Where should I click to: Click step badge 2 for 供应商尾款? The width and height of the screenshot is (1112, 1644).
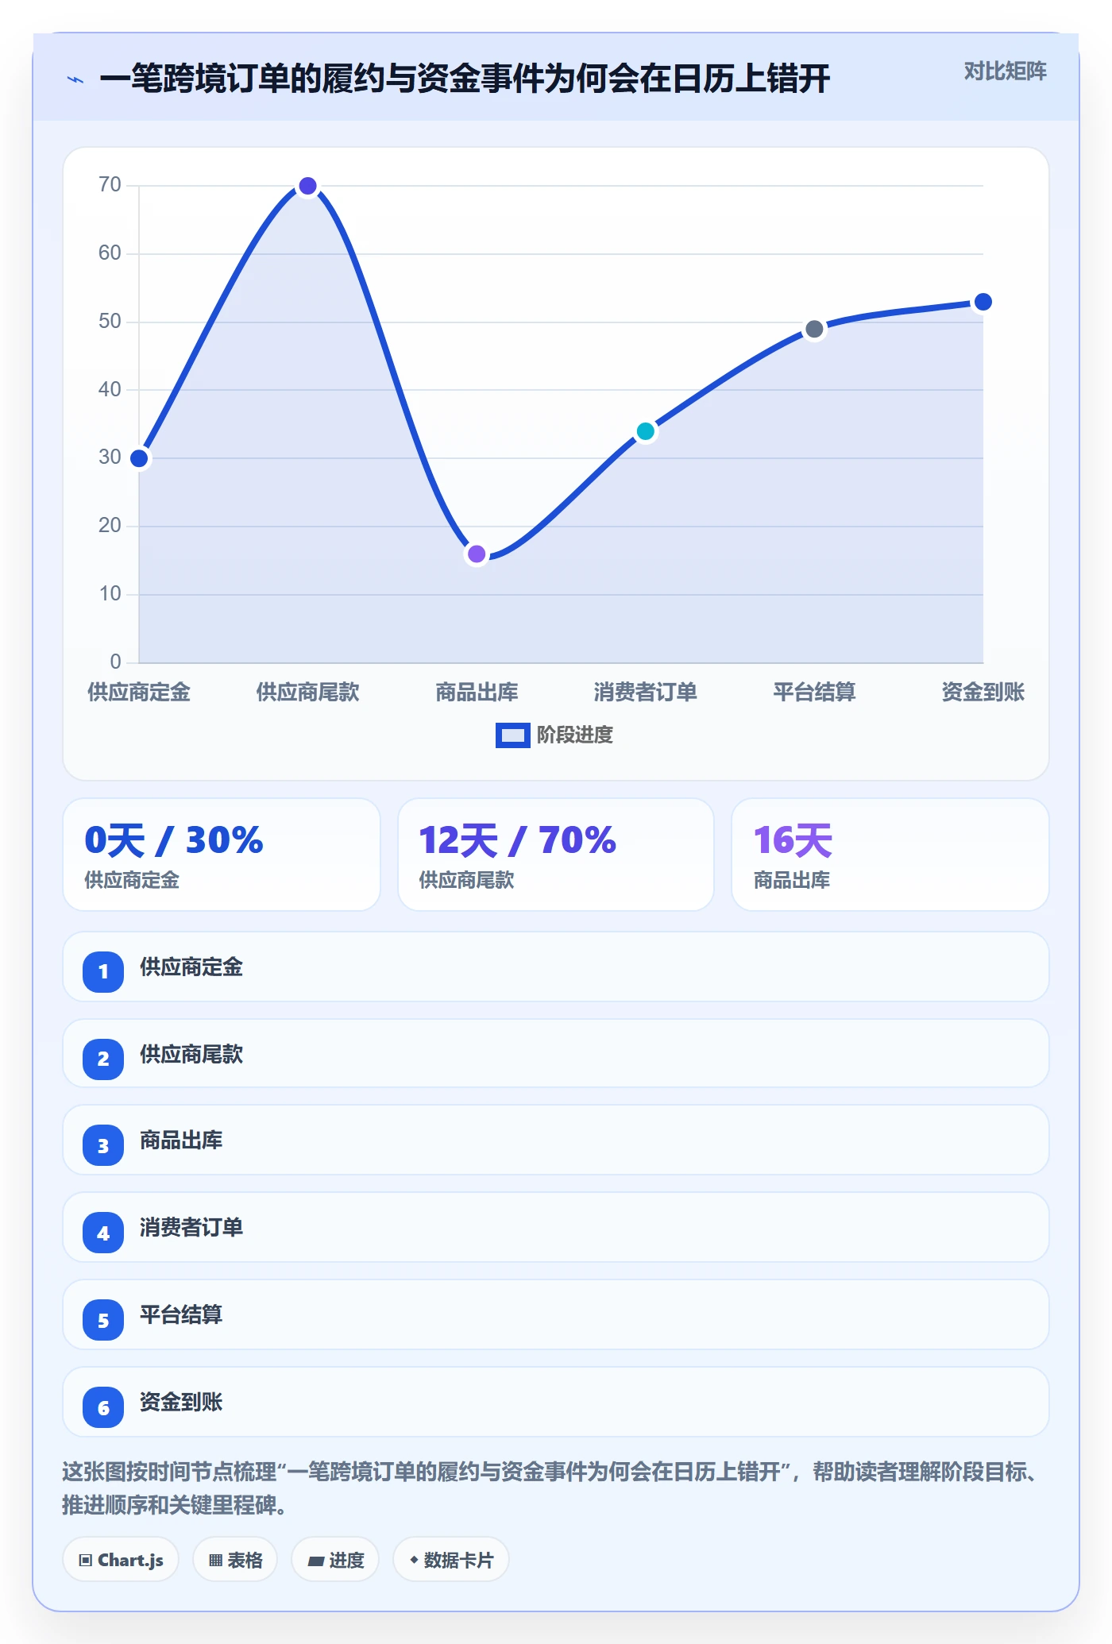point(103,1059)
